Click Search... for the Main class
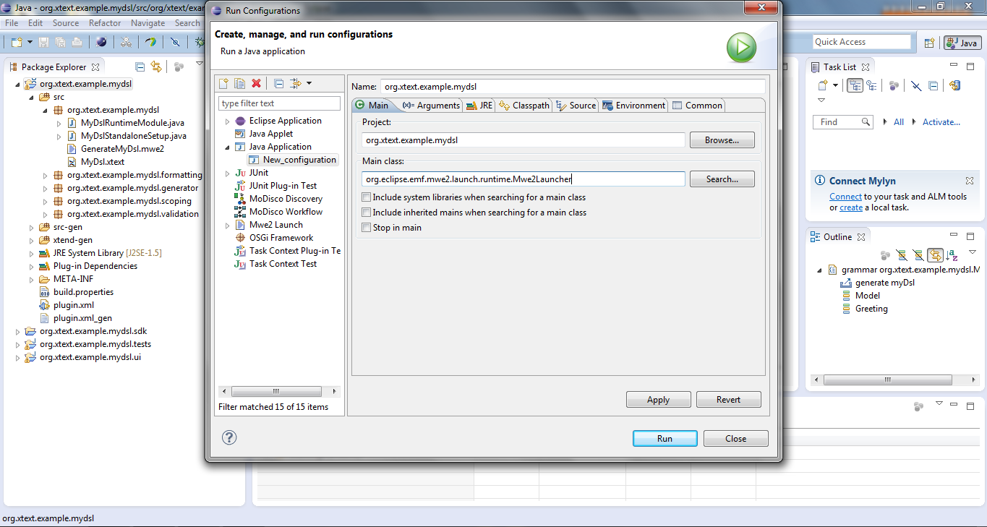This screenshot has height=527, width=987. (722, 179)
